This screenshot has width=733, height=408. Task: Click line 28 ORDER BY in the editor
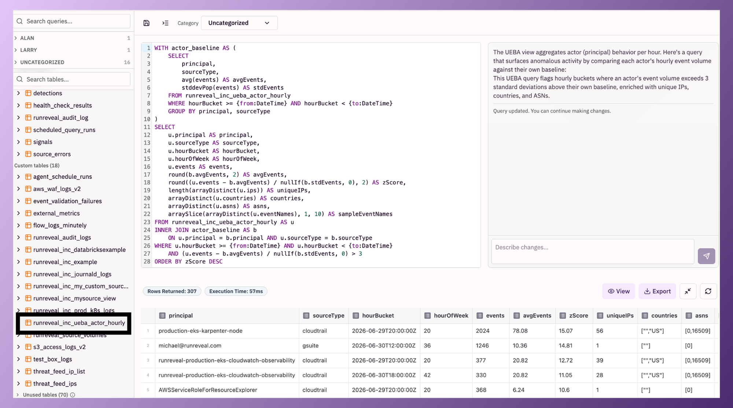188,261
